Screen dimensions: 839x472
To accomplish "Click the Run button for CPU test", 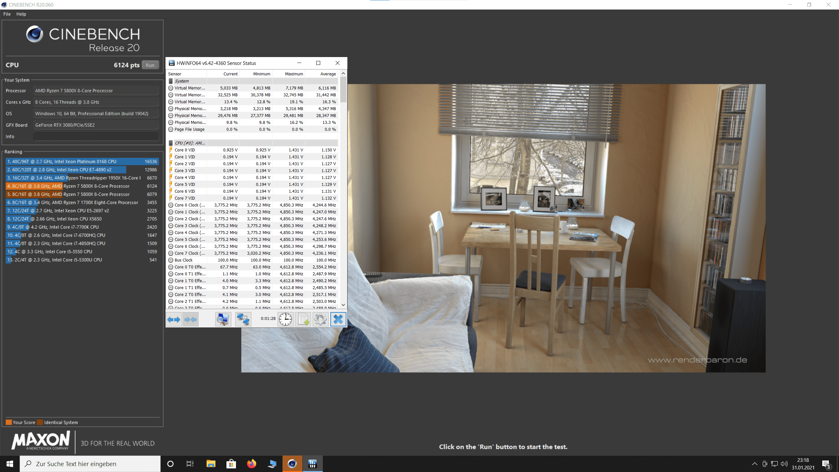I will tap(150, 65).
